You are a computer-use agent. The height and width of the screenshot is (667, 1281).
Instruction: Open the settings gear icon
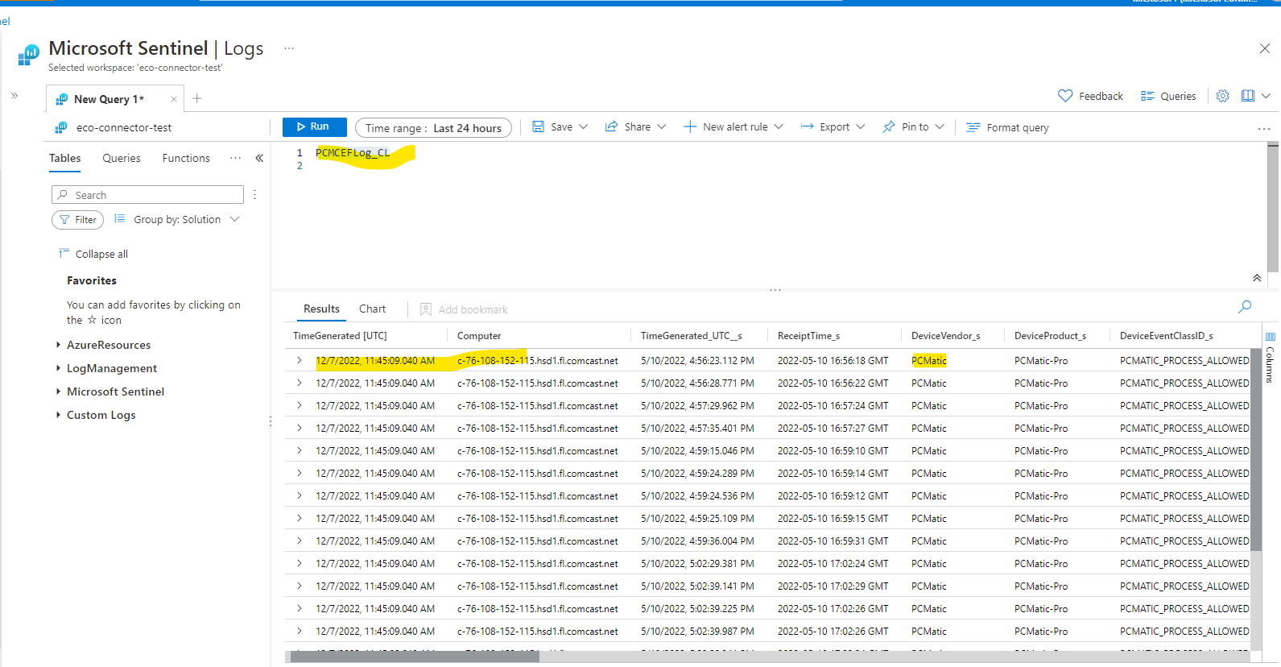[x=1222, y=96]
